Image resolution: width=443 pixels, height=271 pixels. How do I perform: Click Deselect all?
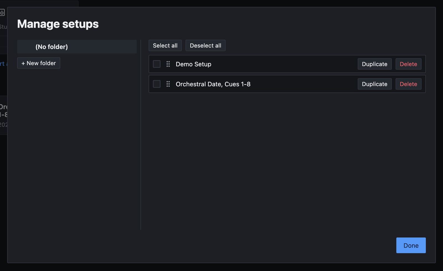pyautogui.click(x=205, y=46)
